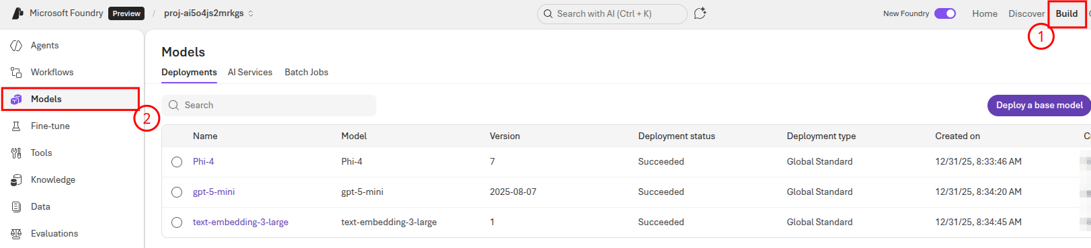Click version 2025-08-07 cell
The height and width of the screenshot is (248, 1091).
[513, 192]
